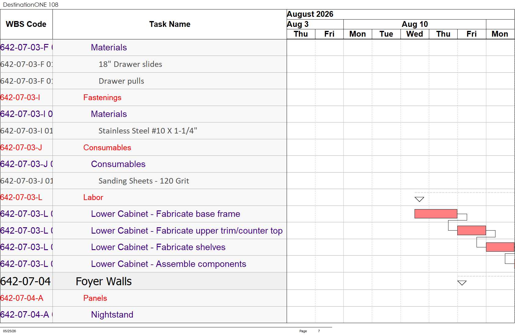
Task: Click WBS code 642-07-04-A in red
Action: [22, 298]
